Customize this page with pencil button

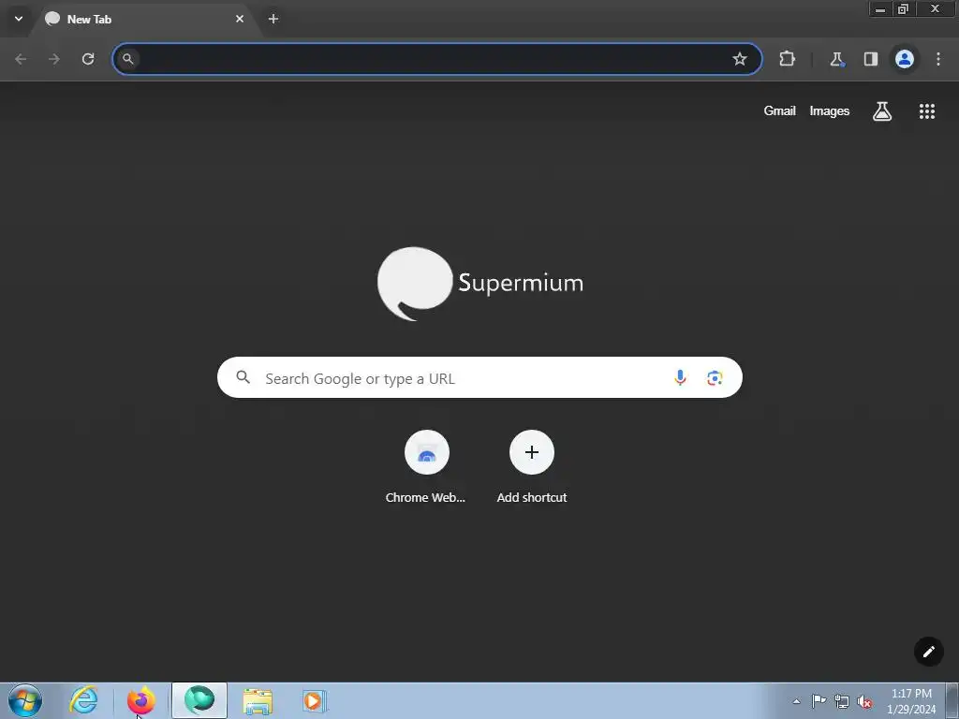[x=928, y=652]
